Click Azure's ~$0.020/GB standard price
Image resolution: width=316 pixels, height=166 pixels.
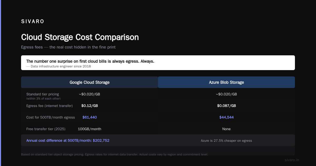(x=226, y=94)
